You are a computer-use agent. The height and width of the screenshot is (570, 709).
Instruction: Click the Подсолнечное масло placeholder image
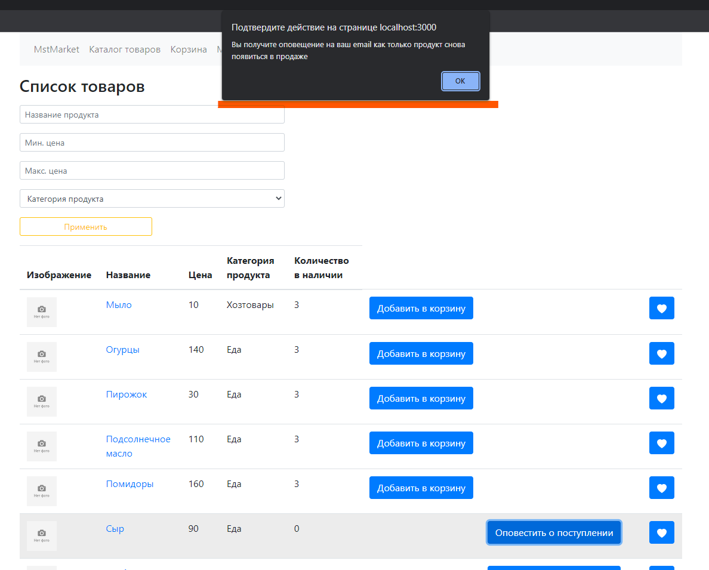(42, 446)
